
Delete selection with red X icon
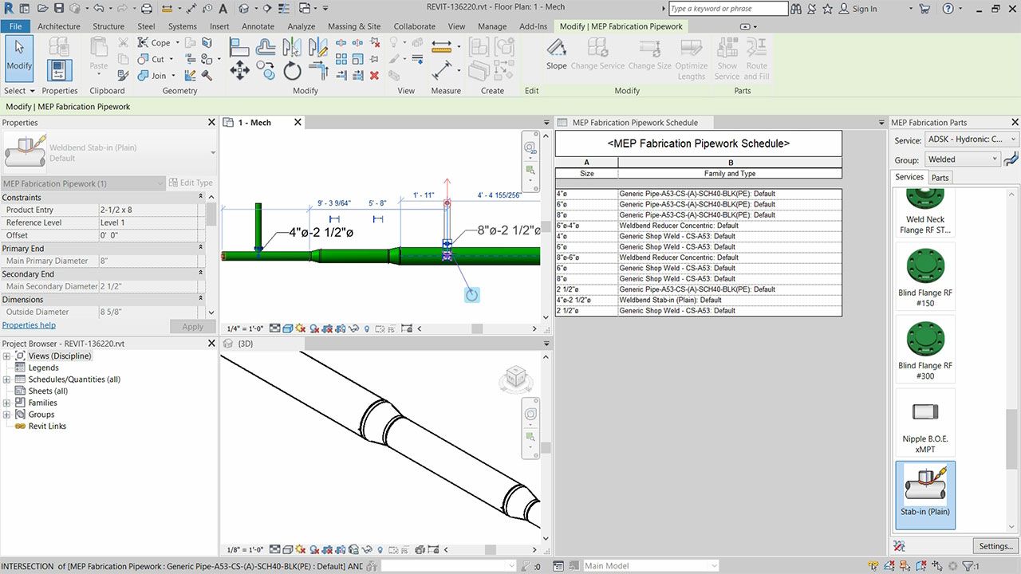click(x=374, y=75)
